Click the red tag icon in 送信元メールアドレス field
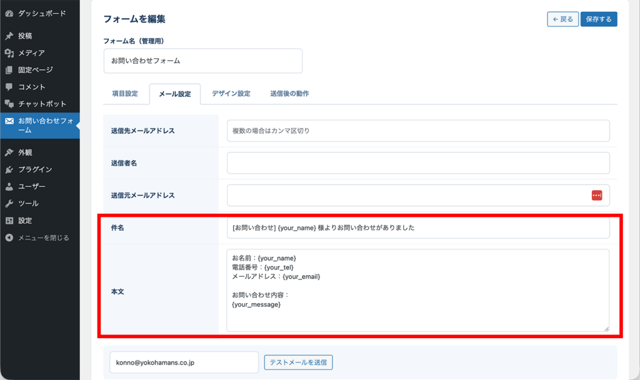The height and width of the screenshot is (380, 640). coord(597,195)
